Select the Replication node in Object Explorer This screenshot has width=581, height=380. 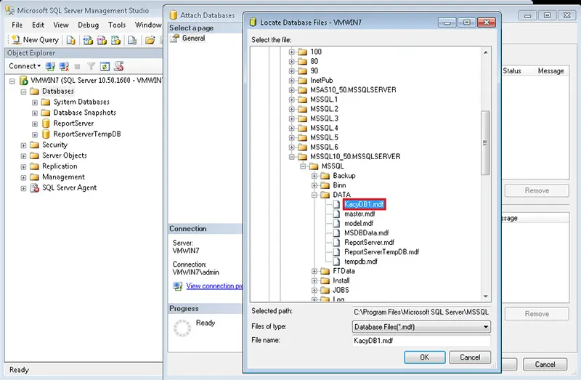60,166
